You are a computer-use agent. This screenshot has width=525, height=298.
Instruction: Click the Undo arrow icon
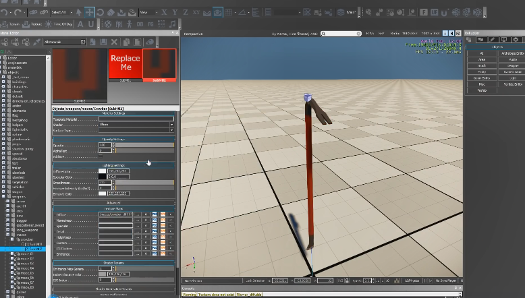(5, 12)
